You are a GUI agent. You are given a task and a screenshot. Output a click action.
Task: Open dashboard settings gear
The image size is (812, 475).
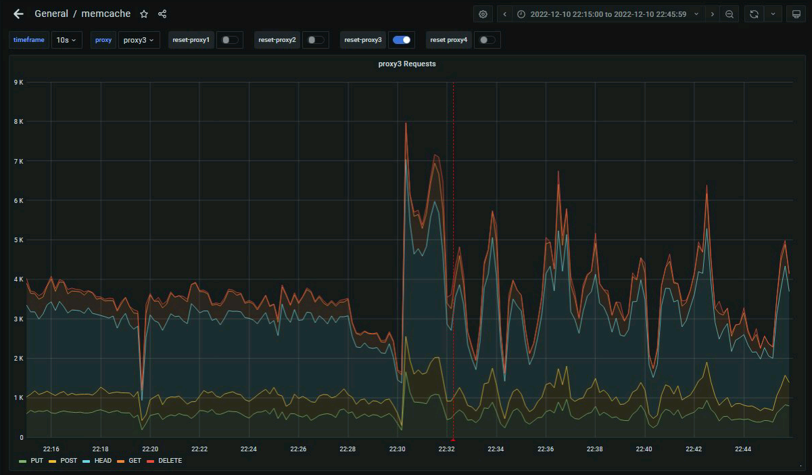483,14
